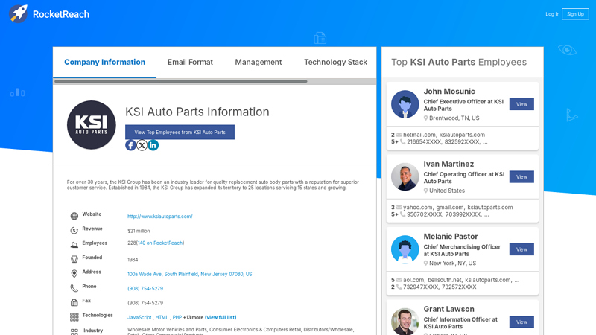Click the email icon in John Mosunic's card
Image resolution: width=596 pixels, height=335 pixels.
pos(399,135)
